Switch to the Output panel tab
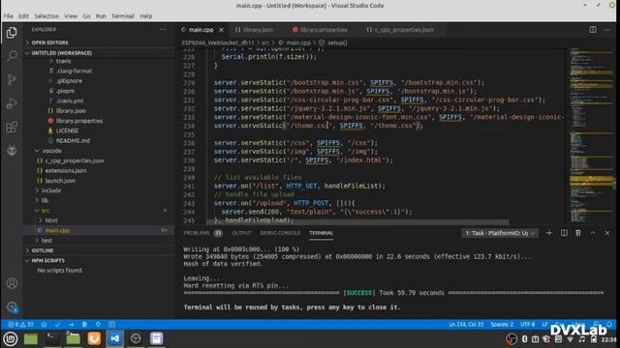620x348 pixels. click(x=241, y=233)
